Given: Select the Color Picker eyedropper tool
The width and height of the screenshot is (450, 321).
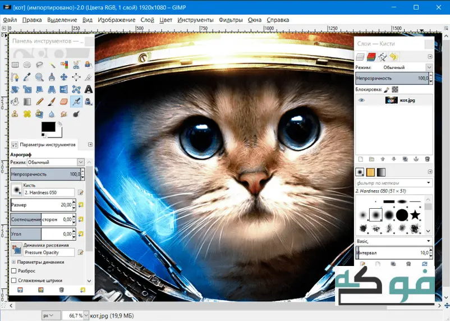Looking at the screenshot, I should coord(27,77).
